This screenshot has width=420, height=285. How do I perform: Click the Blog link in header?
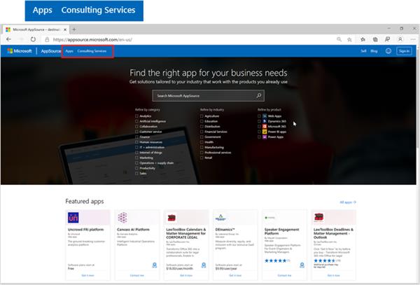coord(374,51)
